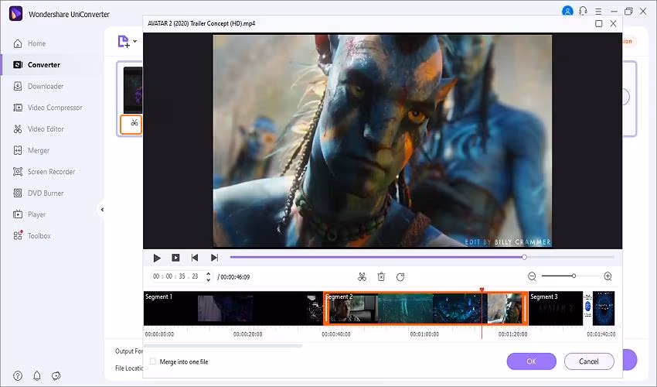This screenshot has height=387, width=657.
Task: Play the video preview
Action: [x=157, y=258]
